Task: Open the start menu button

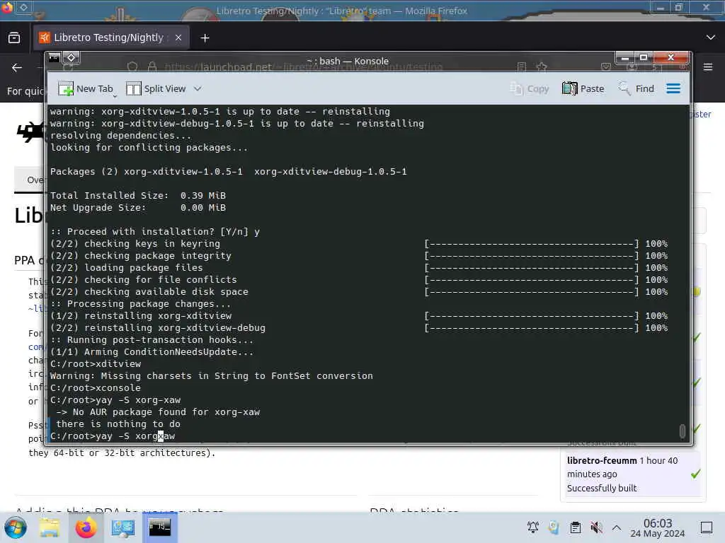Action: tap(16, 527)
